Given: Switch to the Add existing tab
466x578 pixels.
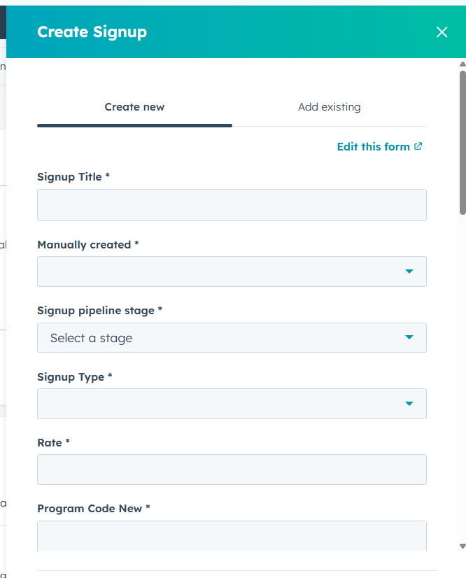Looking at the screenshot, I should pyautogui.click(x=329, y=107).
